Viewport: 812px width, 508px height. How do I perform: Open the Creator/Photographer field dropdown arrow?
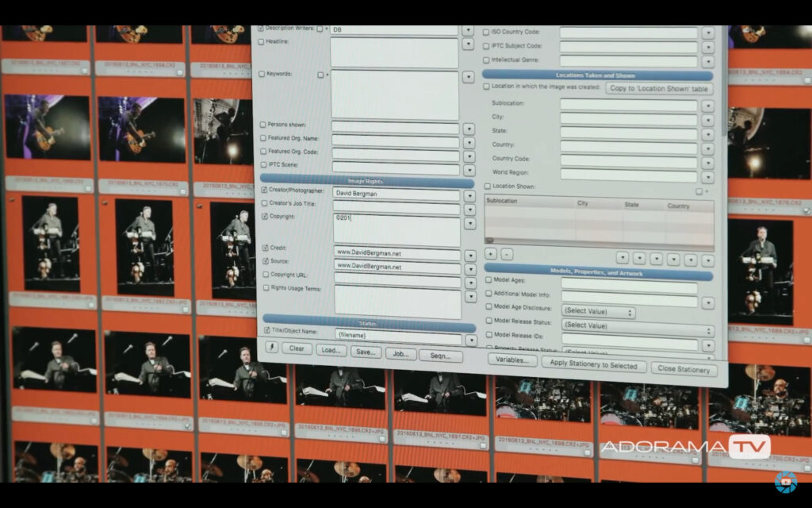pyautogui.click(x=469, y=194)
